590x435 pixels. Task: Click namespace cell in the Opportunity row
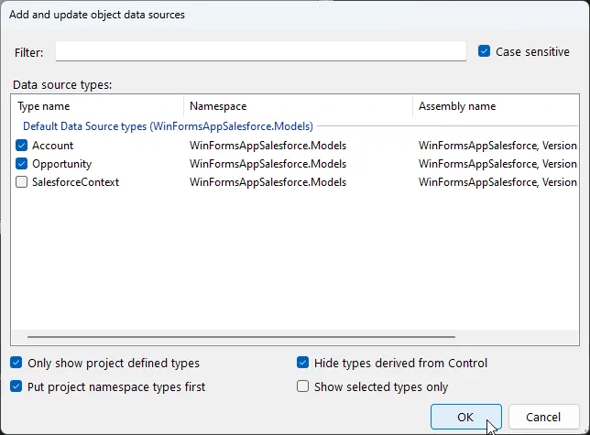(x=268, y=164)
